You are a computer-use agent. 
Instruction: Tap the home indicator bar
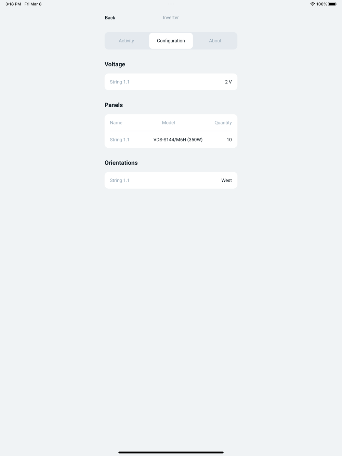click(171, 452)
